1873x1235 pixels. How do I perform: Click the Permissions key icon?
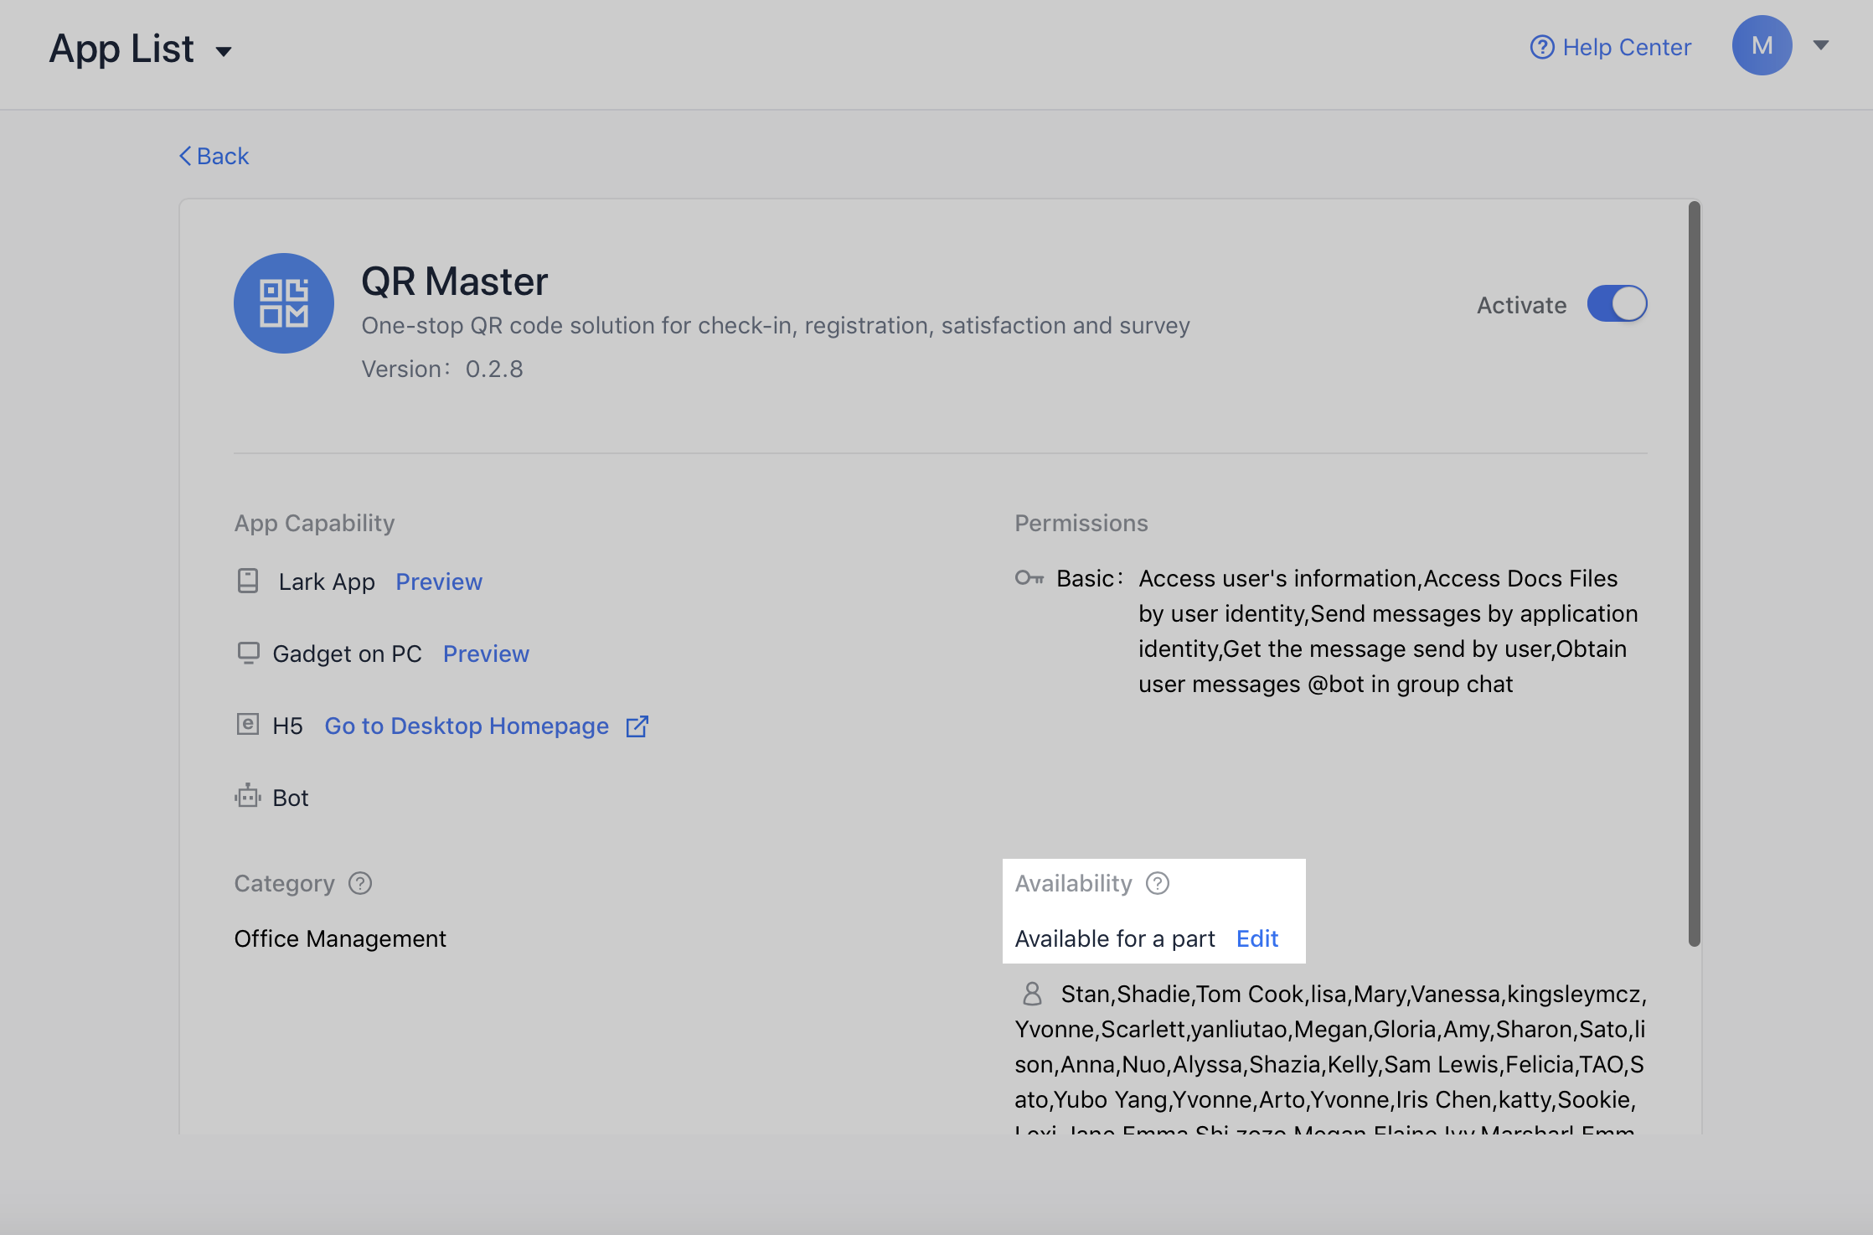point(1029,578)
